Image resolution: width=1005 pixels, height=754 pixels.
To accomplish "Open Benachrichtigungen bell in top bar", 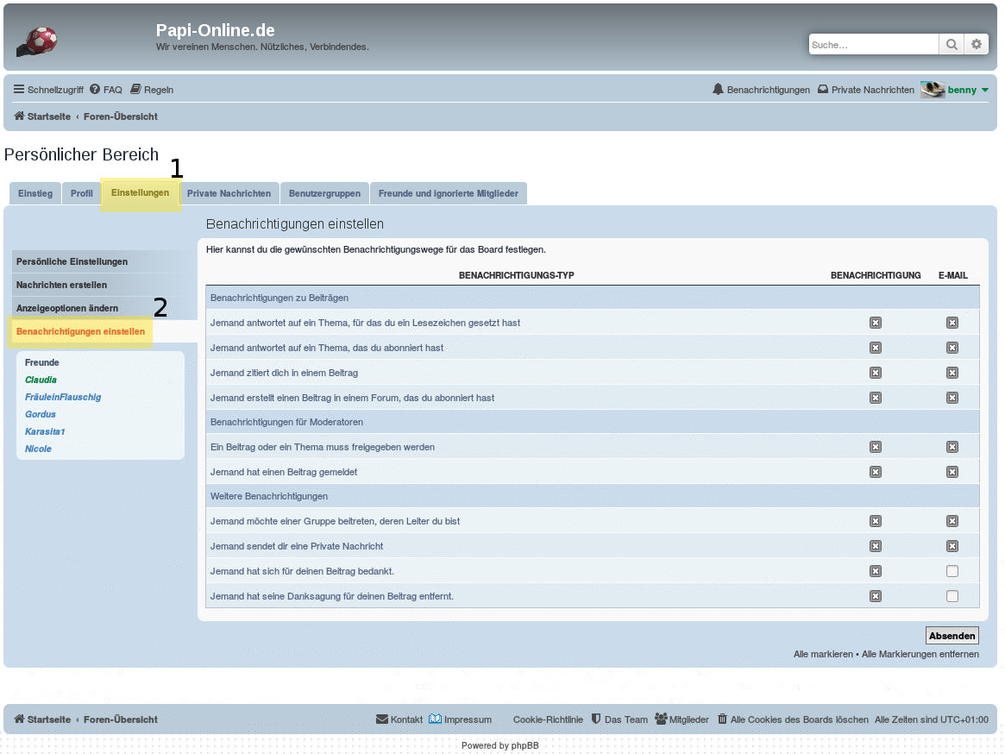I will click(761, 90).
